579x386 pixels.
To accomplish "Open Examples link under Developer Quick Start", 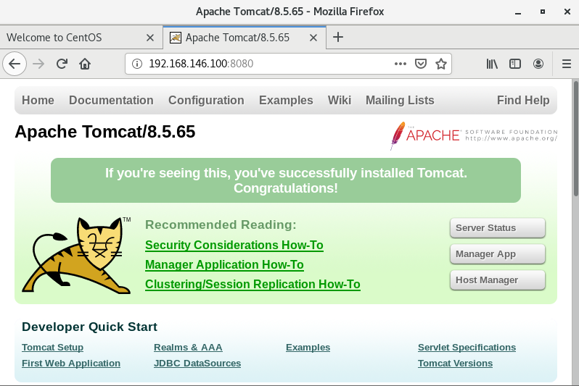I will click(x=308, y=348).
